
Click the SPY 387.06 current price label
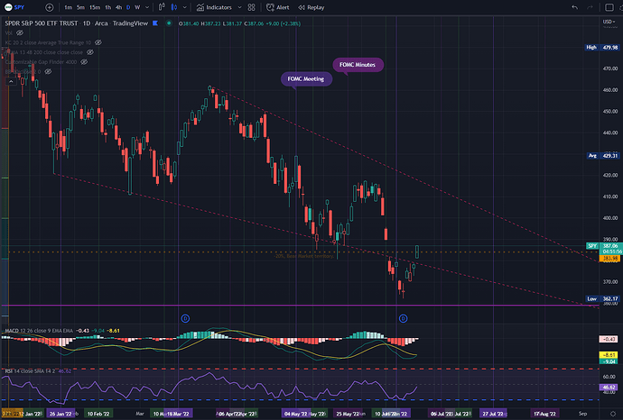click(603, 246)
